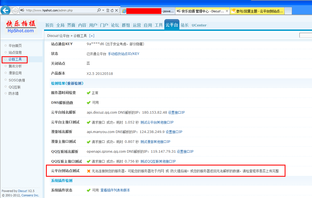Click the search box right of the breadcrumb
Screen dimensions: 312x198
[x=306, y=36]
